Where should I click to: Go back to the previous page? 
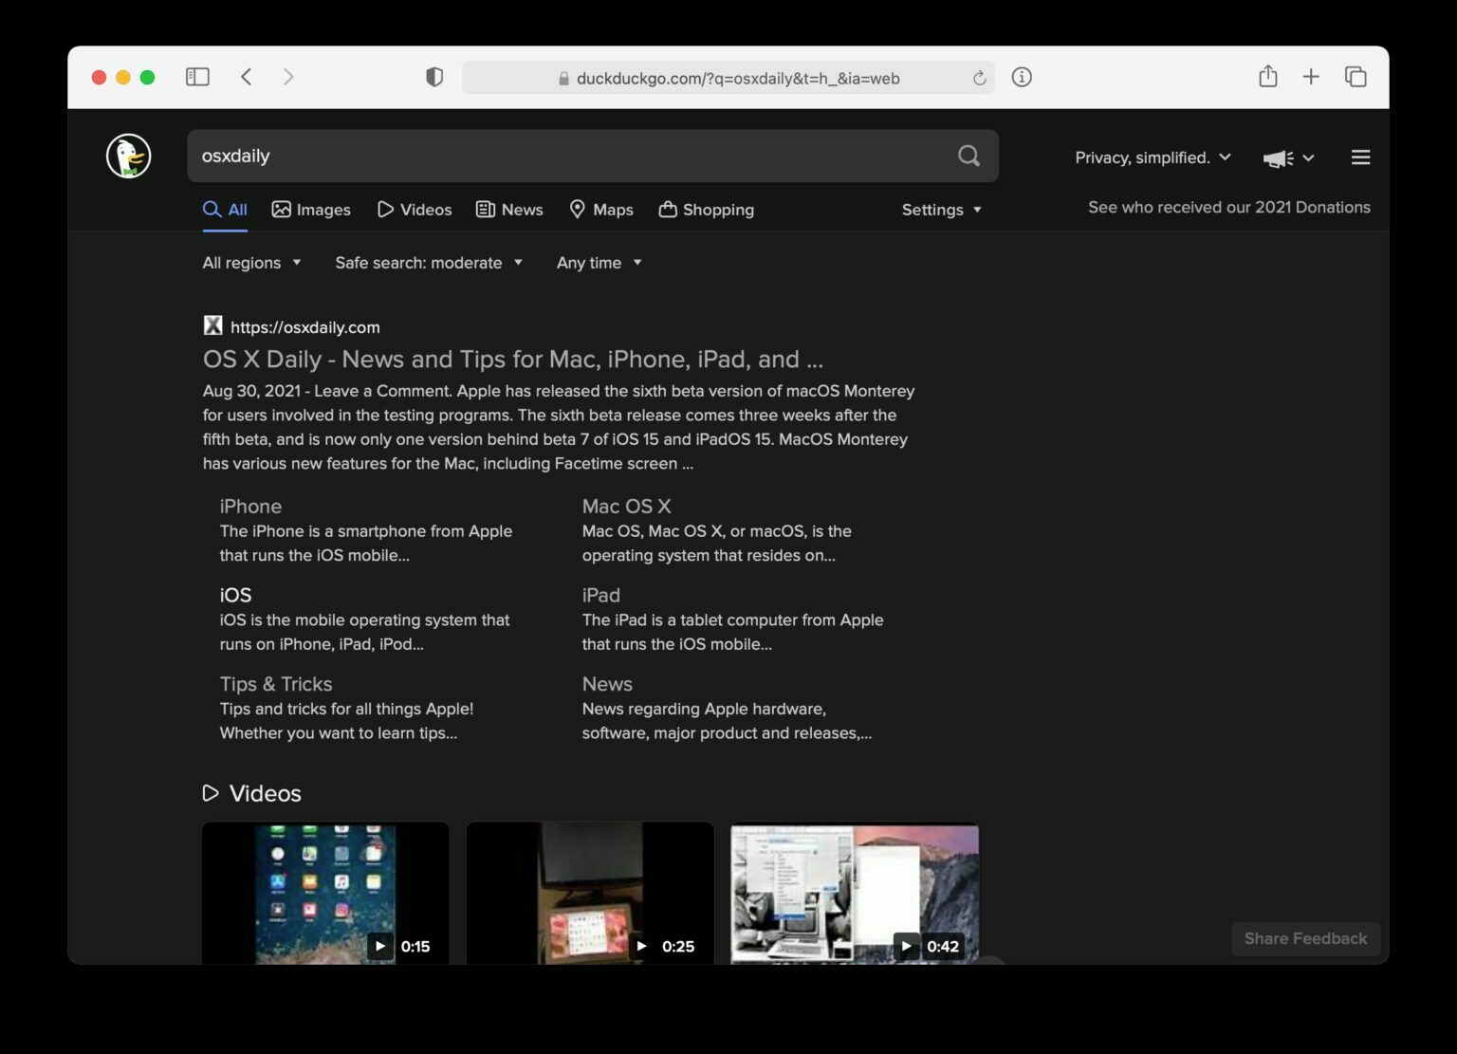tap(247, 77)
